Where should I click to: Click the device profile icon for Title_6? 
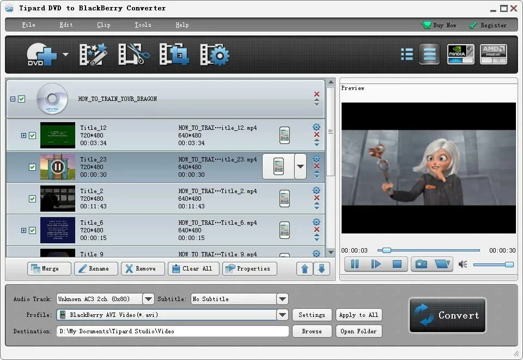point(284,230)
